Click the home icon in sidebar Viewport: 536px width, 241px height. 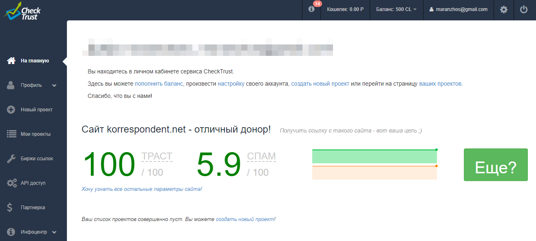tap(11, 61)
